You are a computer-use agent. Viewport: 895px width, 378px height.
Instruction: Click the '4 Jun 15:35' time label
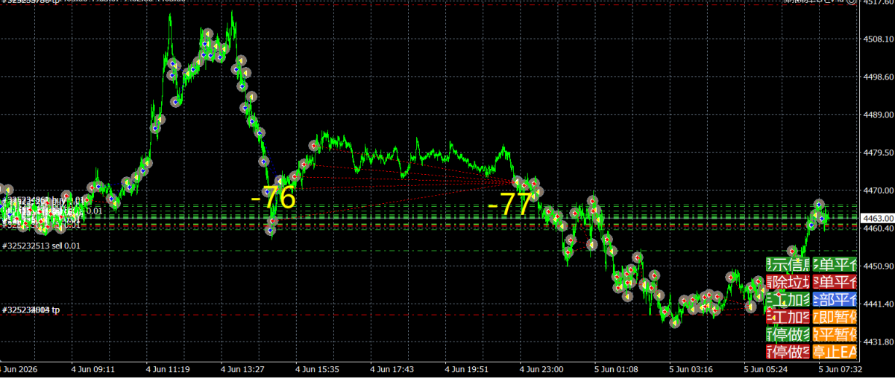pyautogui.click(x=318, y=368)
